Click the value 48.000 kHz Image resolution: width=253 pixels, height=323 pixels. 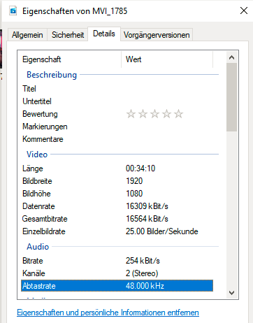[x=145, y=286]
